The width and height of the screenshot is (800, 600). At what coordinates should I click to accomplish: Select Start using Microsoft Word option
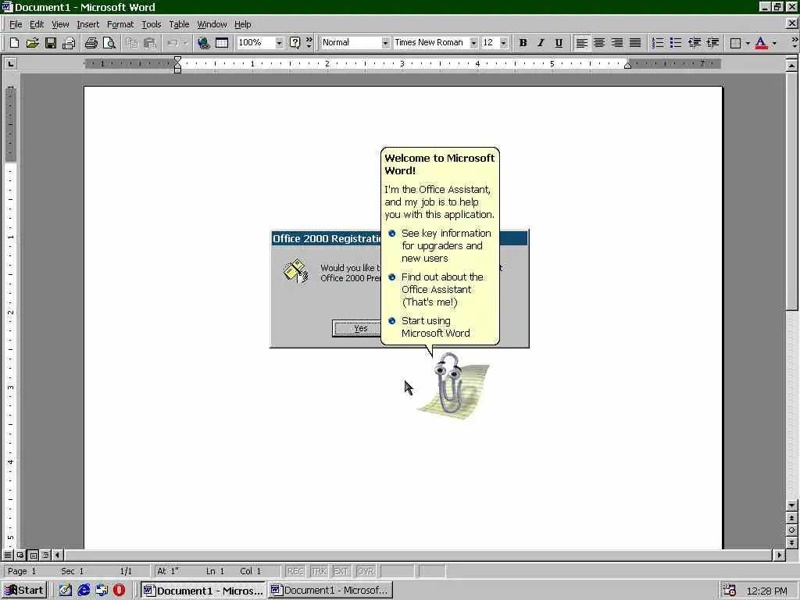click(x=430, y=327)
